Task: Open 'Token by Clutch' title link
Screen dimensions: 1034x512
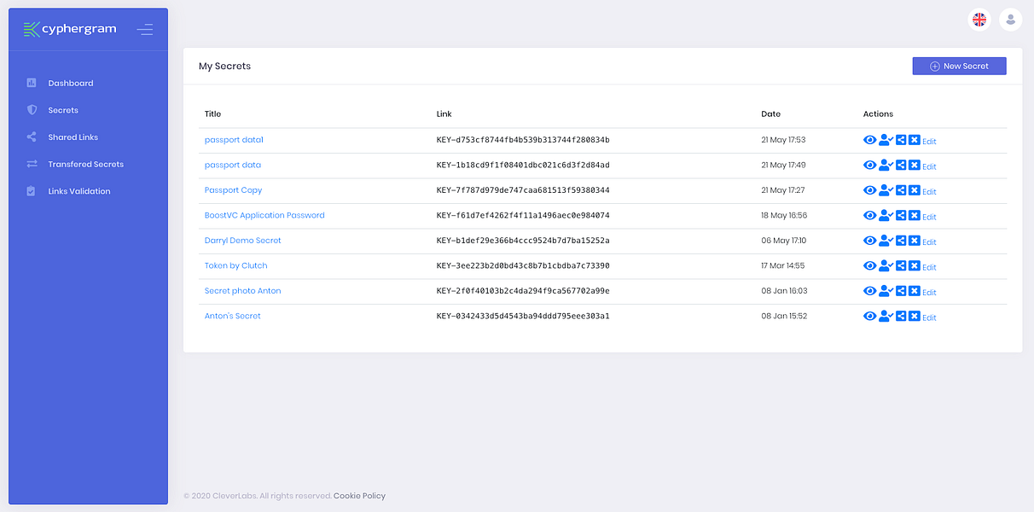Action: (236, 265)
